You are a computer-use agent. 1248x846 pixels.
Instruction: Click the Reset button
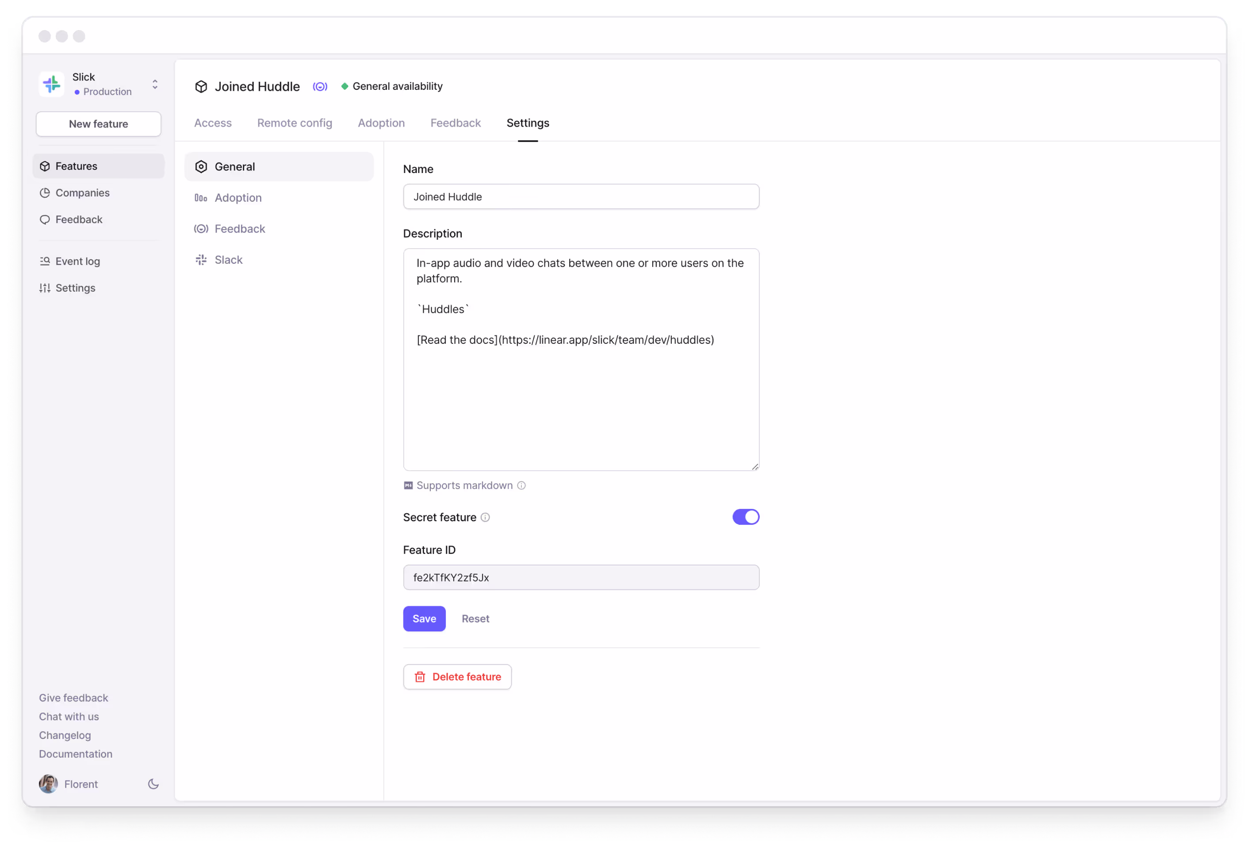[x=476, y=619]
